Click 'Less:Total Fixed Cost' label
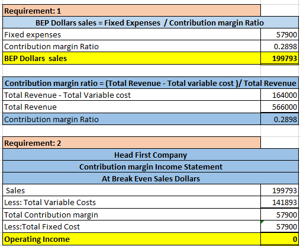Screen dimensions: 300x246 131,226
